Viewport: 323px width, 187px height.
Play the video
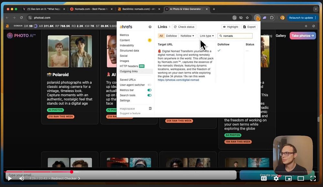(x=10, y=178)
